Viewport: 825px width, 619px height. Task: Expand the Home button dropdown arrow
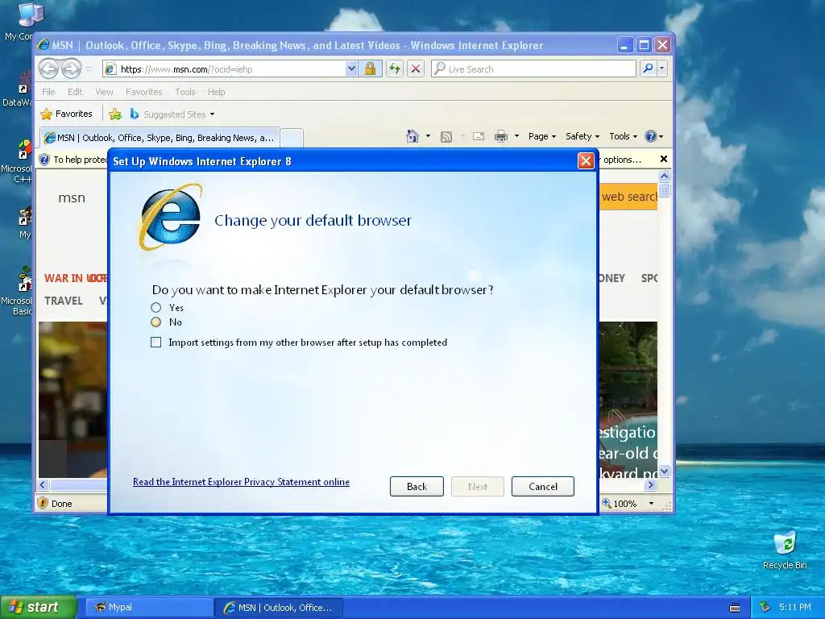[428, 136]
